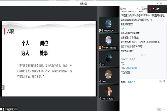Expand dropdown arrow beside chat file icon
Screen dimensions: 167x111
click(x=162, y=82)
